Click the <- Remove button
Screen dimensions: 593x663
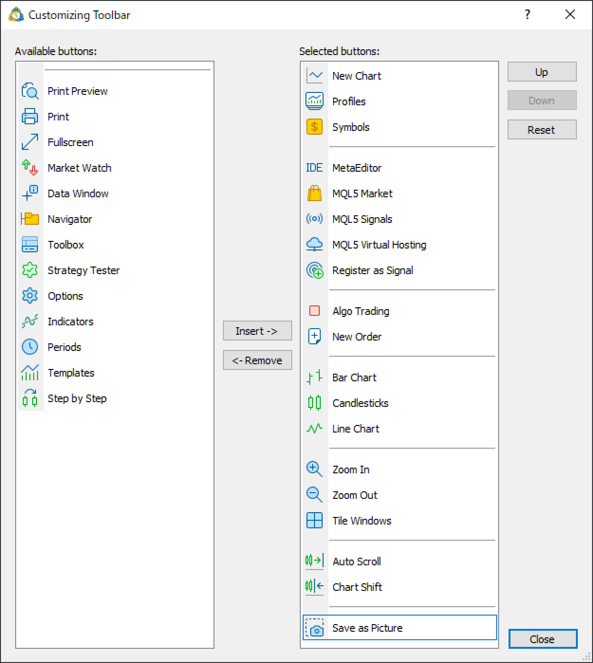click(257, 360)
